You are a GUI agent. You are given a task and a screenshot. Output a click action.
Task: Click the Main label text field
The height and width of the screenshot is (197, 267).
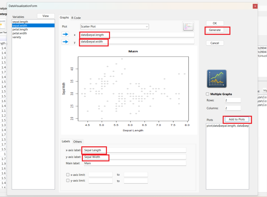pos(135,163)
